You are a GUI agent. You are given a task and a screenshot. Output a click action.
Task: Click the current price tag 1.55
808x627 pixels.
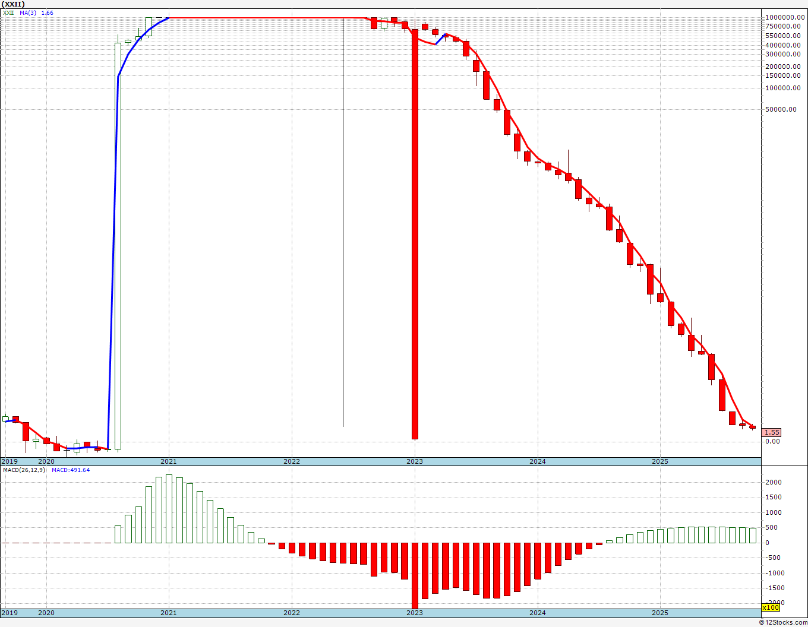(x=772, y=433)
